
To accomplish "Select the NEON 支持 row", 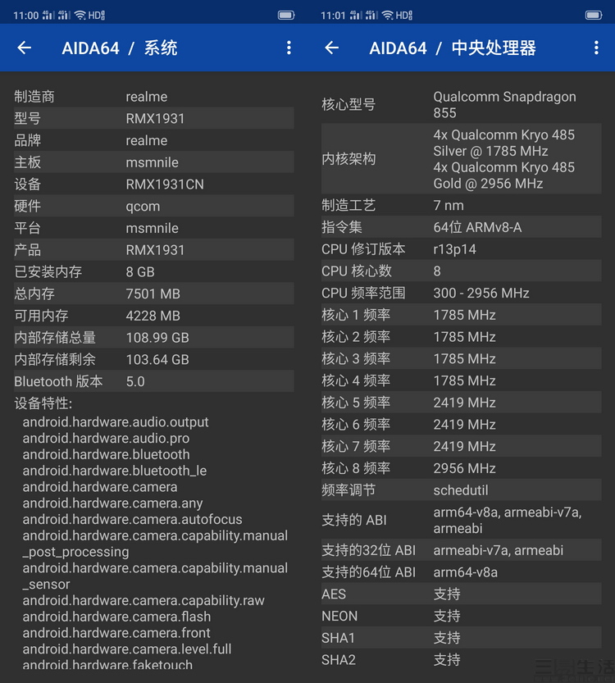I will pos(461,616).
